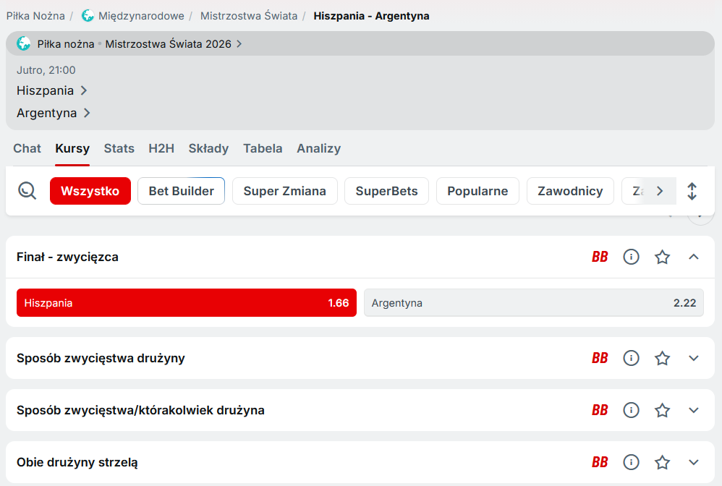Favorite the Finał - zwycięzca market star
Screen dimensions: 722x486
662,257
